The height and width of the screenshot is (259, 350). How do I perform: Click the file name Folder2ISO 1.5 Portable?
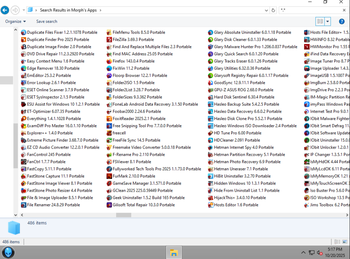tap(134, 83)
